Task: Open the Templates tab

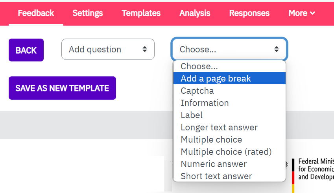Action: pos(141,13)
